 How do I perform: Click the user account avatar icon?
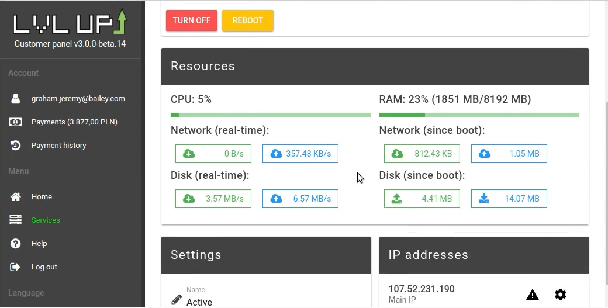[x=16, y=99]
